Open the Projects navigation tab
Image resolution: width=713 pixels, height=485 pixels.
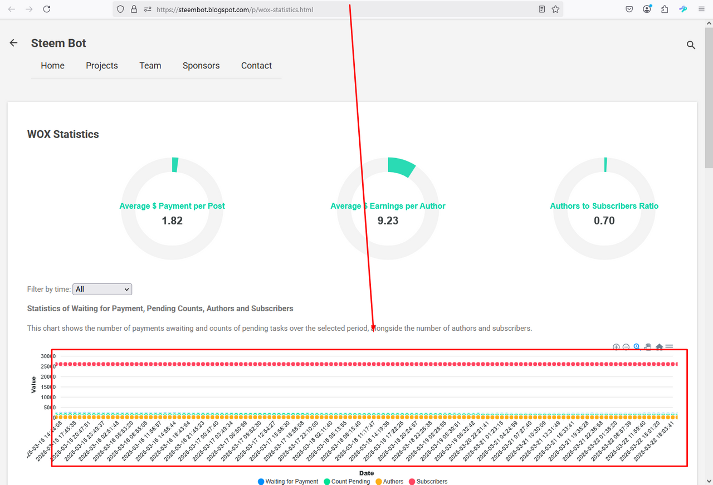[x=102, y=66]
